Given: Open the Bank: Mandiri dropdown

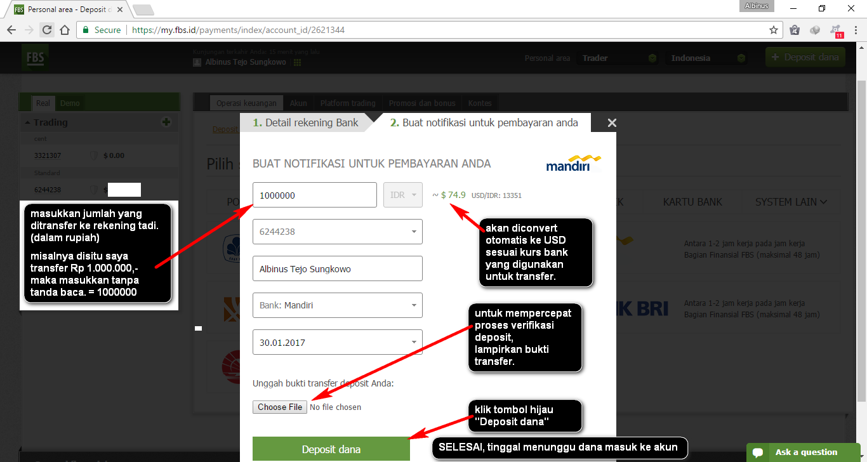Looking at the screenshot, I should coord(338,305).
